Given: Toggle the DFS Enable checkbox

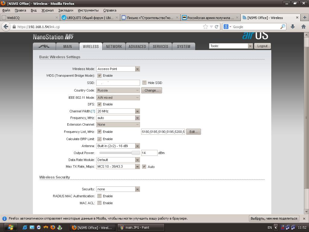Looking at the screenshot, I should tap(100, 104).
